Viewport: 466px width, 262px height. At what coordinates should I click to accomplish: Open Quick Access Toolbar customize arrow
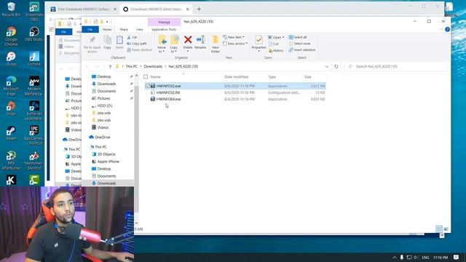[x=107, y=21]
